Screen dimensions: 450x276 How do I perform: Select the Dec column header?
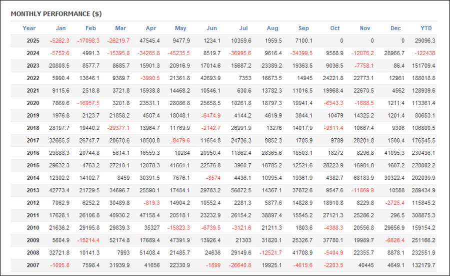(x=395, y=28)
